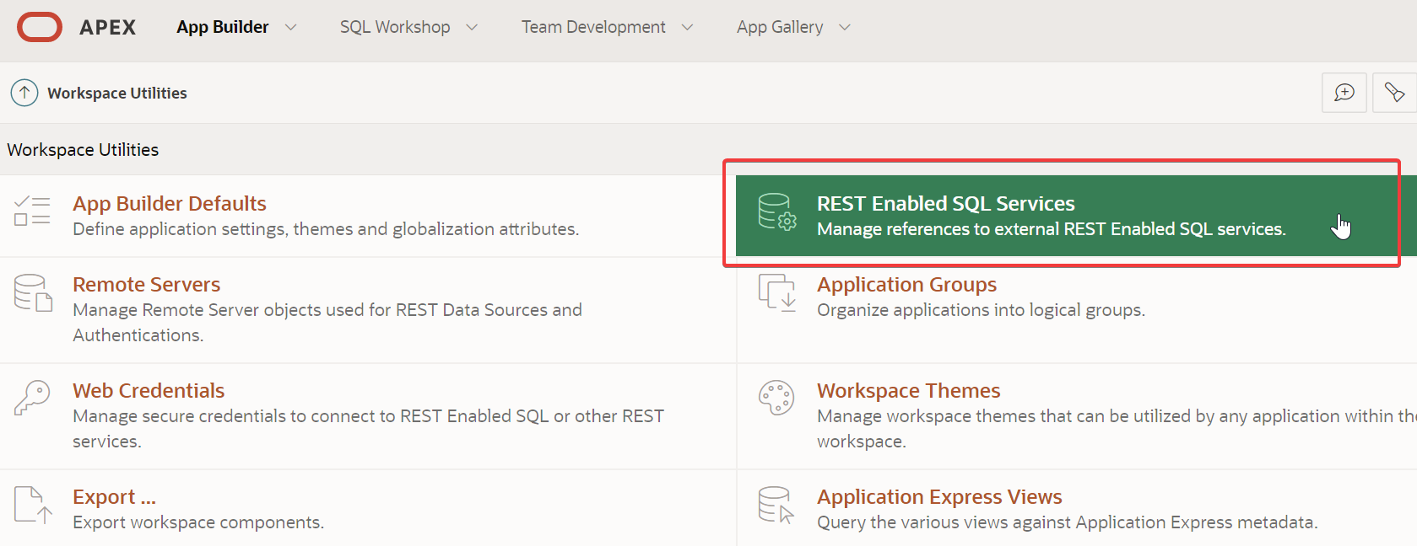Image resolution: width=1417 pixels, height=546 pixels.
Task: Click 'Query the various views against Application Express metadata.' text
Action: click(1068, 522)
